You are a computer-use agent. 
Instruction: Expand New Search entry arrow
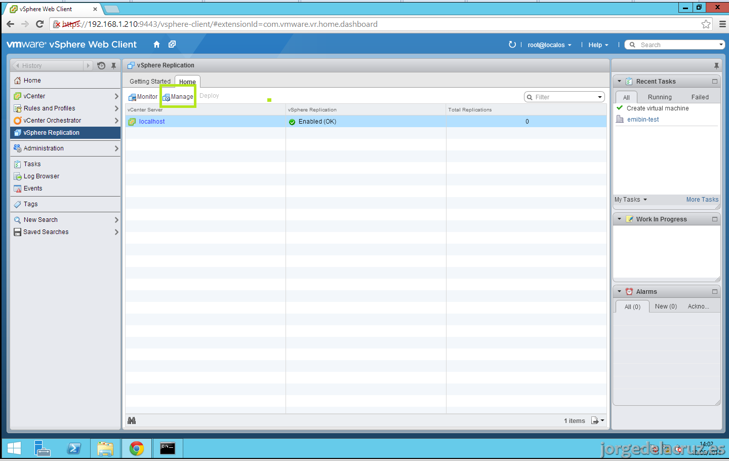click(116, 220)
